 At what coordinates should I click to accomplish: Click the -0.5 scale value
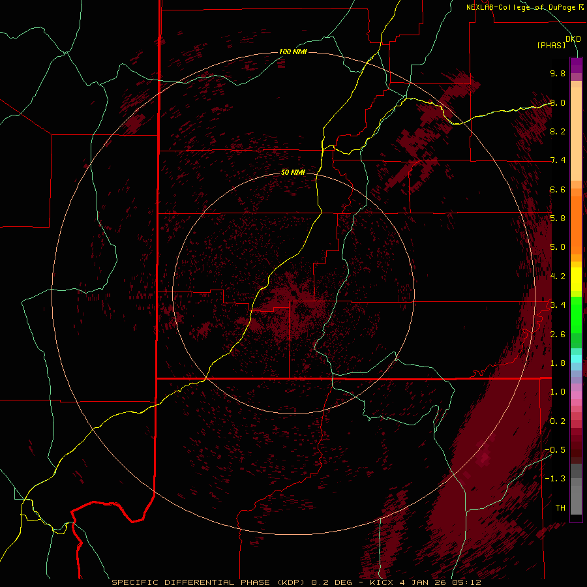(555, 450)
